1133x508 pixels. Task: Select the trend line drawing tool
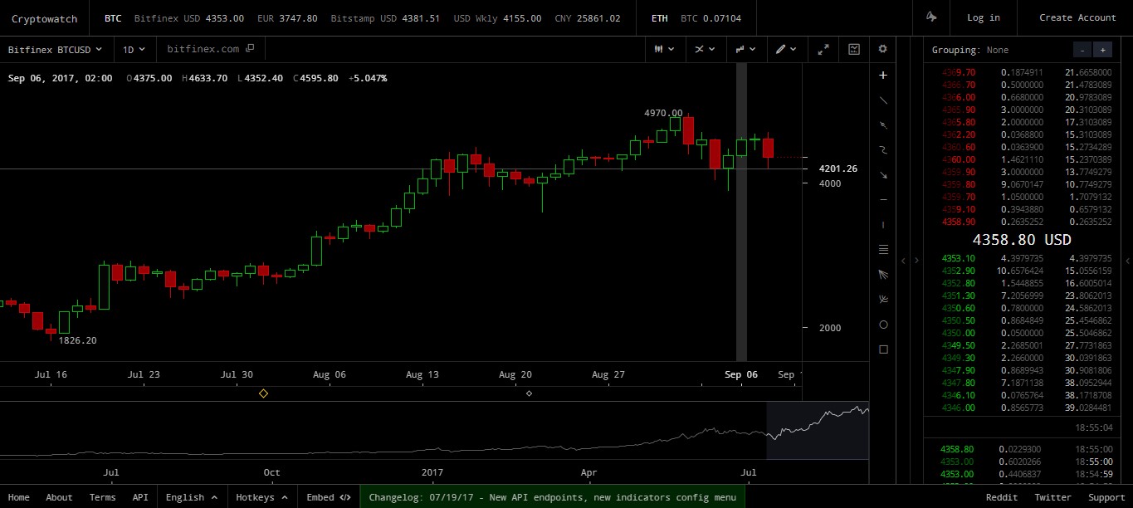pos(883,100)
